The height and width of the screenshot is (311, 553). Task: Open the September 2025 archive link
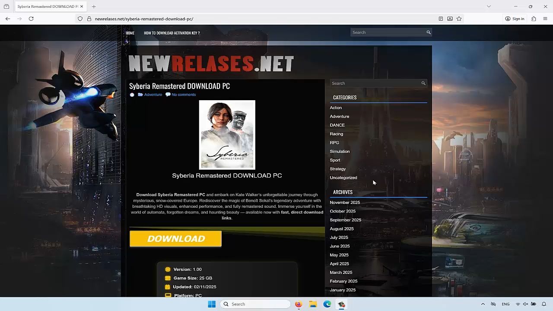(x=345, y=220)
